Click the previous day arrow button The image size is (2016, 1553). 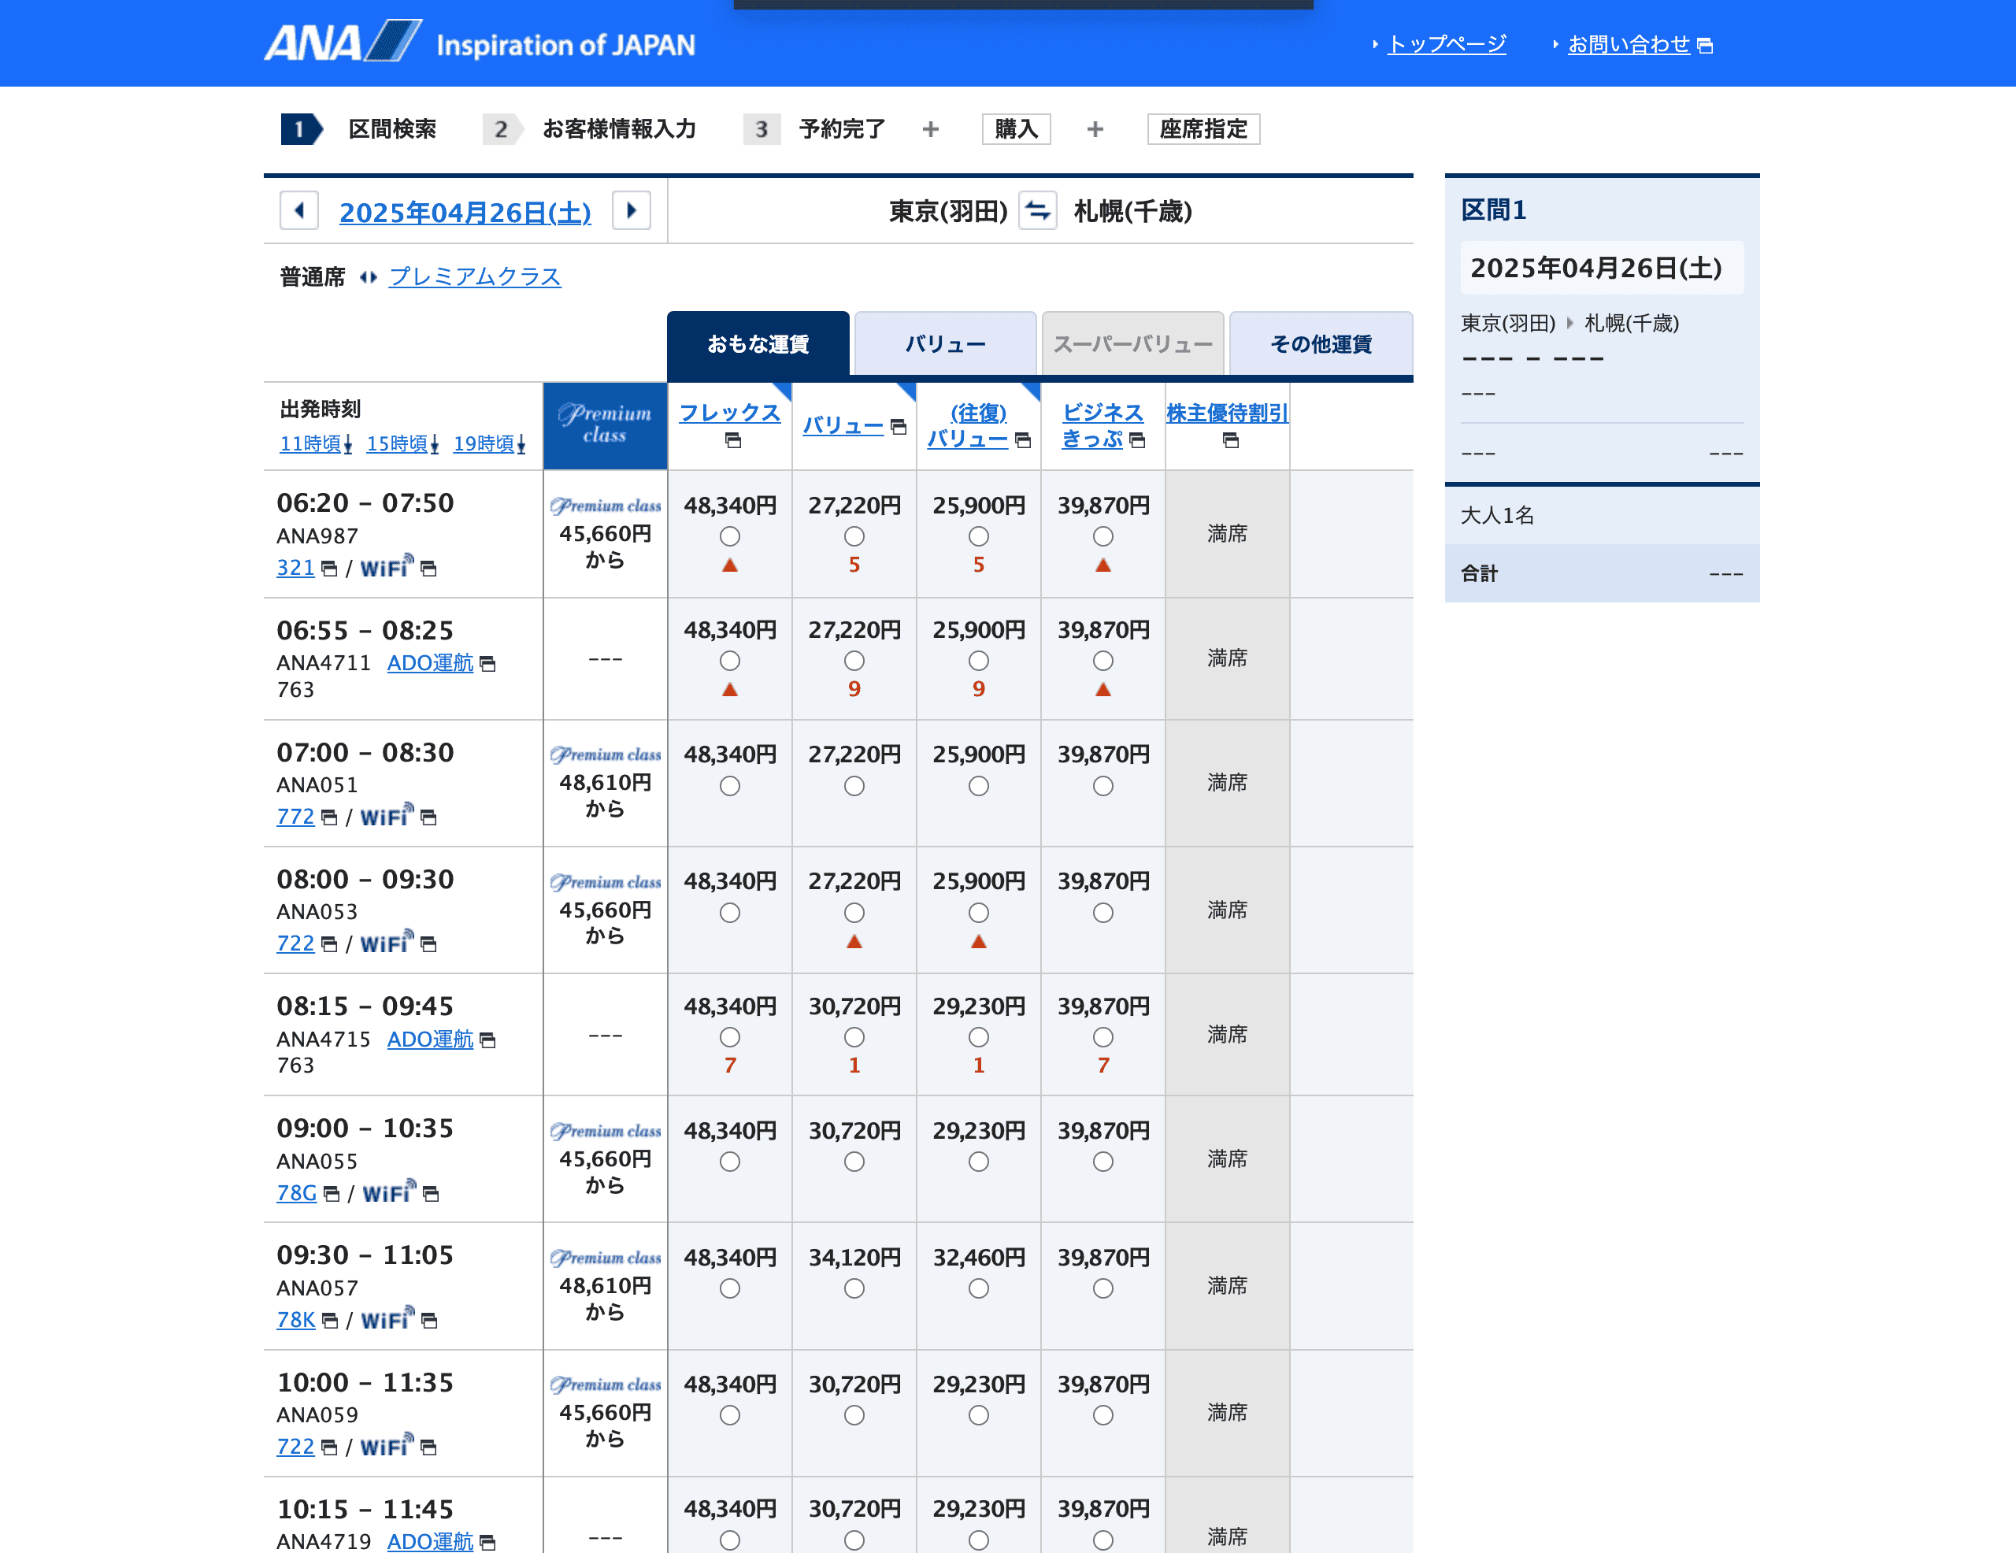tap(299, 210)
